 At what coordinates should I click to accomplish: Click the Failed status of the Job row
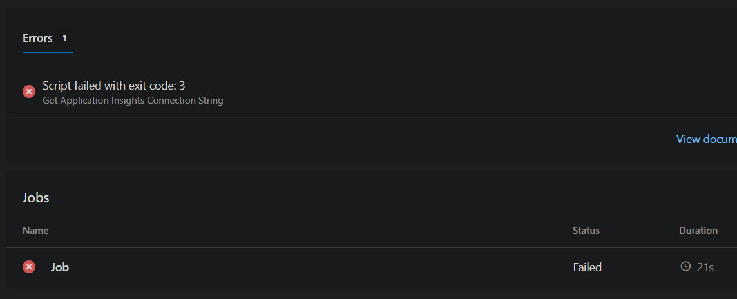click(587, 267)
